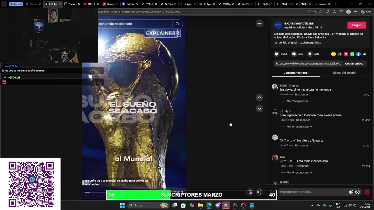
Task: Go to previous video with up arrow
Action: [x=259, y=97]
